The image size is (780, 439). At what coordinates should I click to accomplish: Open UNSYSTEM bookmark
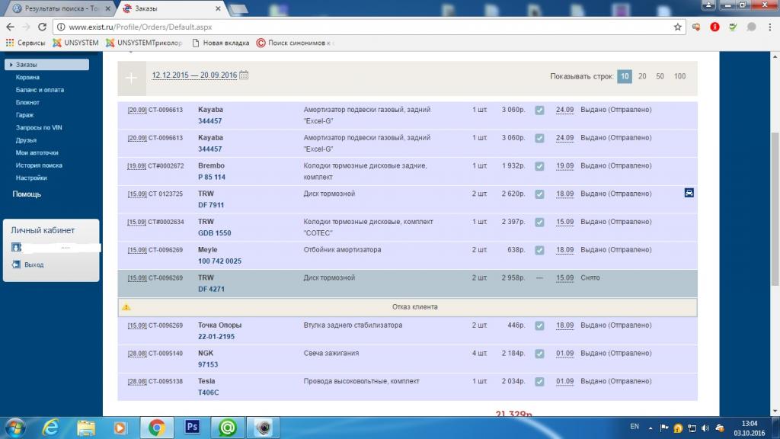click(x=75, y=43)
